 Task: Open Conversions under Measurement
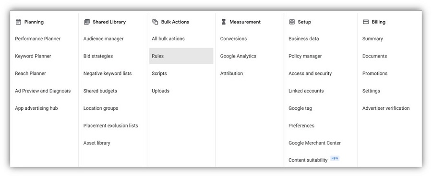(233, 39)
